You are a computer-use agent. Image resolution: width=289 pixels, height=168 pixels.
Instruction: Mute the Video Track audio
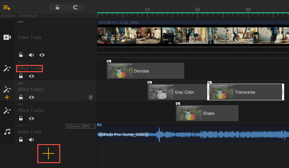31,55
